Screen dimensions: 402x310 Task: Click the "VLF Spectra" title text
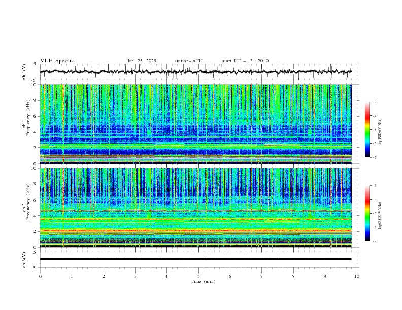pyautogui.click(x=57, y=61)
